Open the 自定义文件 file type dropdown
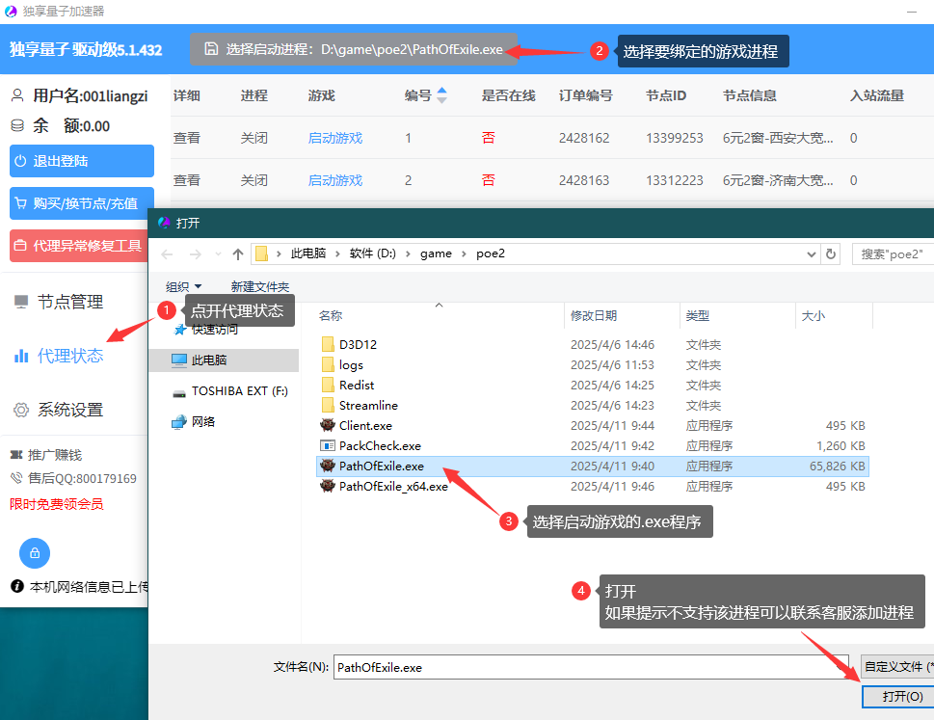 pyautogui.click(x=897, y=666)
